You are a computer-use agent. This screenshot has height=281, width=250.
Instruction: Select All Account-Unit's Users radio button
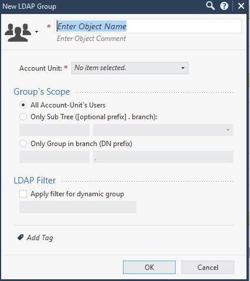tap(23, 105)
